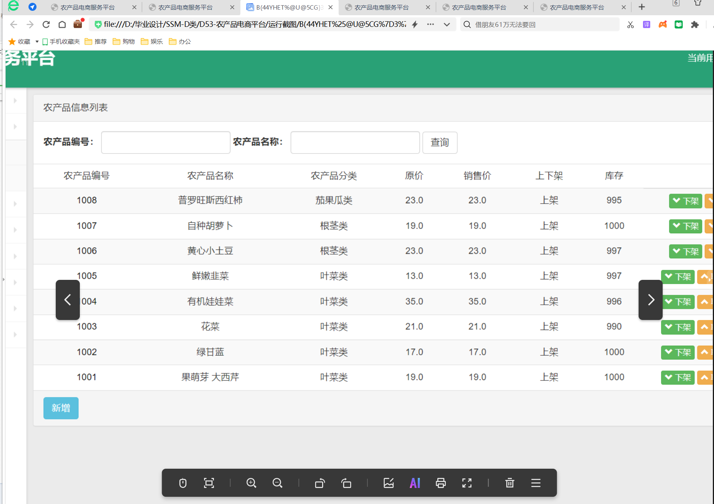This screenshot has width=714, height=504.
Task: Click the lightning speed-mode icon in the address bar
Action: 415,24
